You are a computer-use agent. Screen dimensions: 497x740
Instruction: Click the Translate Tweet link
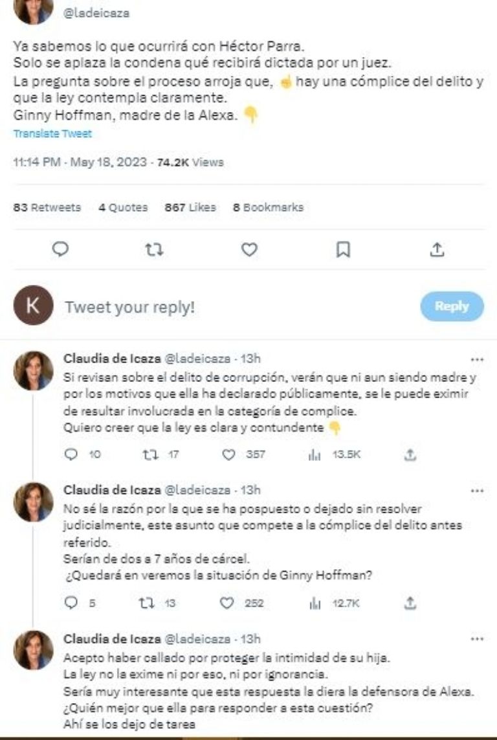point(52,134)
